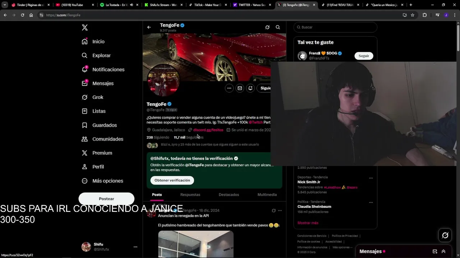Click search icon in profile header

coord(278,27)
